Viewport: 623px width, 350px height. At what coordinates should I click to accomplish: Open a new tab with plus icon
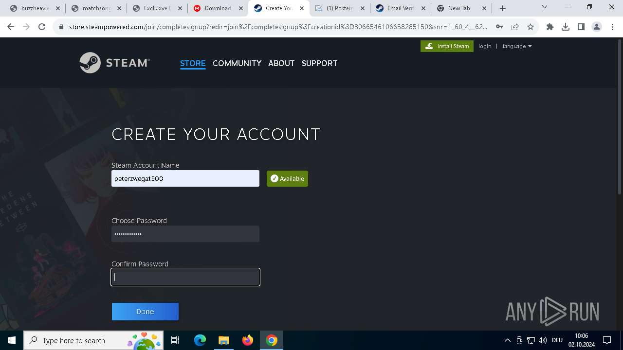[503, 8]
